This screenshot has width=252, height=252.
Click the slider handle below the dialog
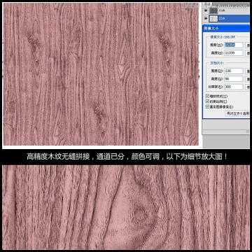click(x=248, y=132)
